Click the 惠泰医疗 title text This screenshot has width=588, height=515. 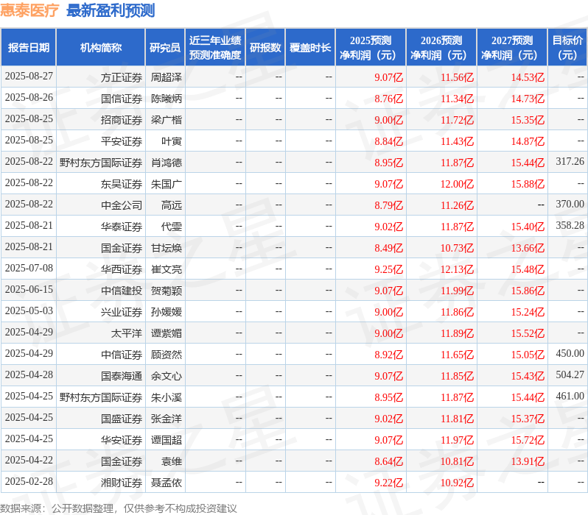29,10
